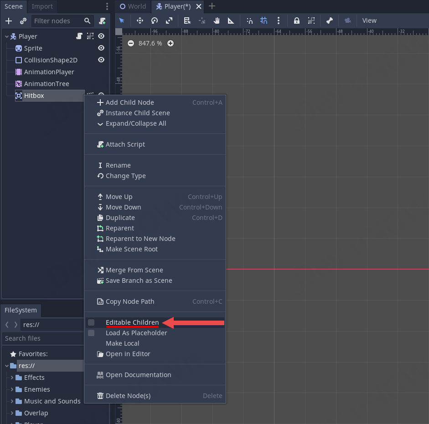The image size is (429, 424).
Task: Choose Make Local from context menu
Action: (155, 343)
